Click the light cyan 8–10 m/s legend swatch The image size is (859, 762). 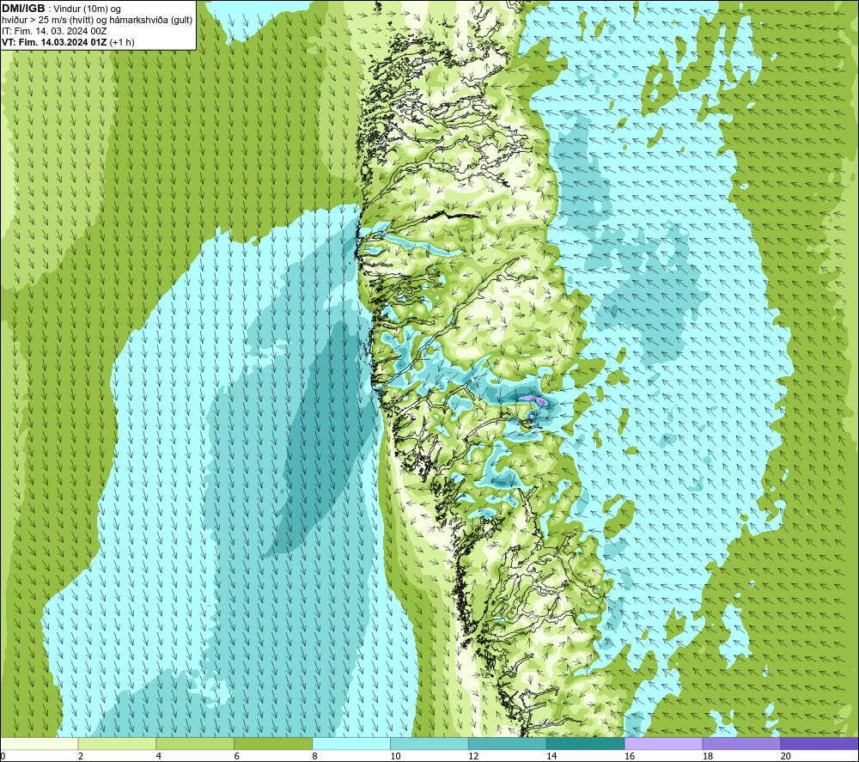351,744
